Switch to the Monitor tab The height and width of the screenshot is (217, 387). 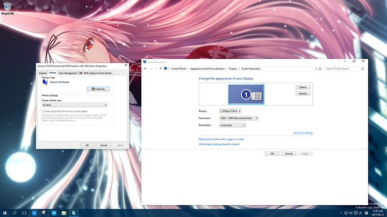(x=52, y=73)
